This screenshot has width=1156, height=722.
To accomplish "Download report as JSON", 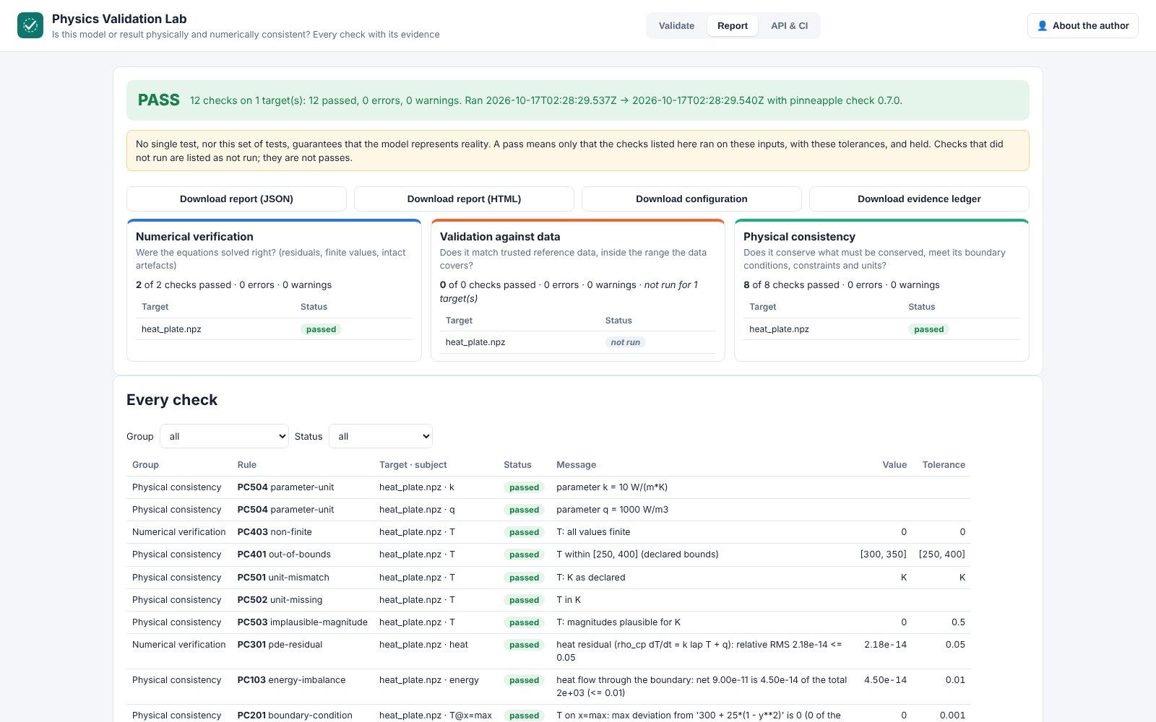I will click(x=236, y=199).
